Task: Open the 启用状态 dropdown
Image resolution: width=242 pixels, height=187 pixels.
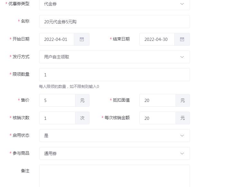Action: coord(182,136)
